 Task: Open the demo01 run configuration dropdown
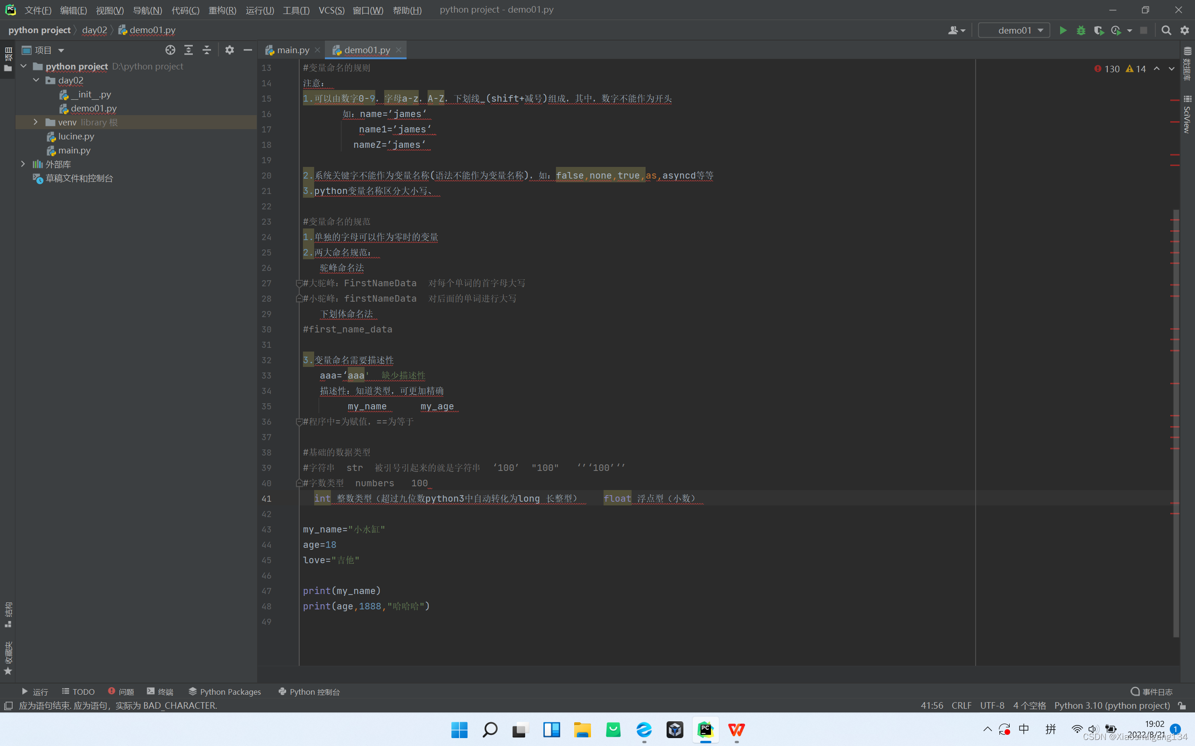(1014, 30)
